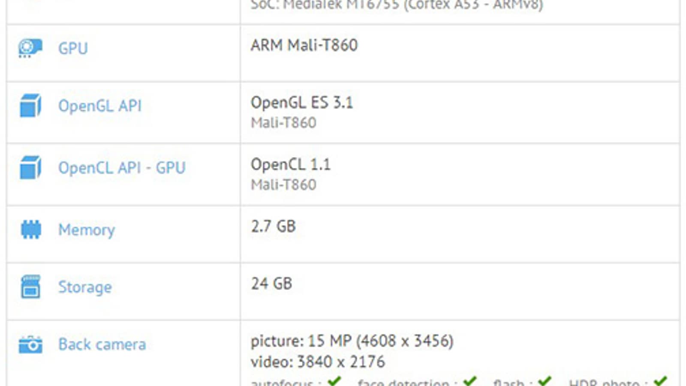Click the Memory chip icon
The height and width of the screenshot is (386, 686).
pyautogui.click(x=31, y=229)
